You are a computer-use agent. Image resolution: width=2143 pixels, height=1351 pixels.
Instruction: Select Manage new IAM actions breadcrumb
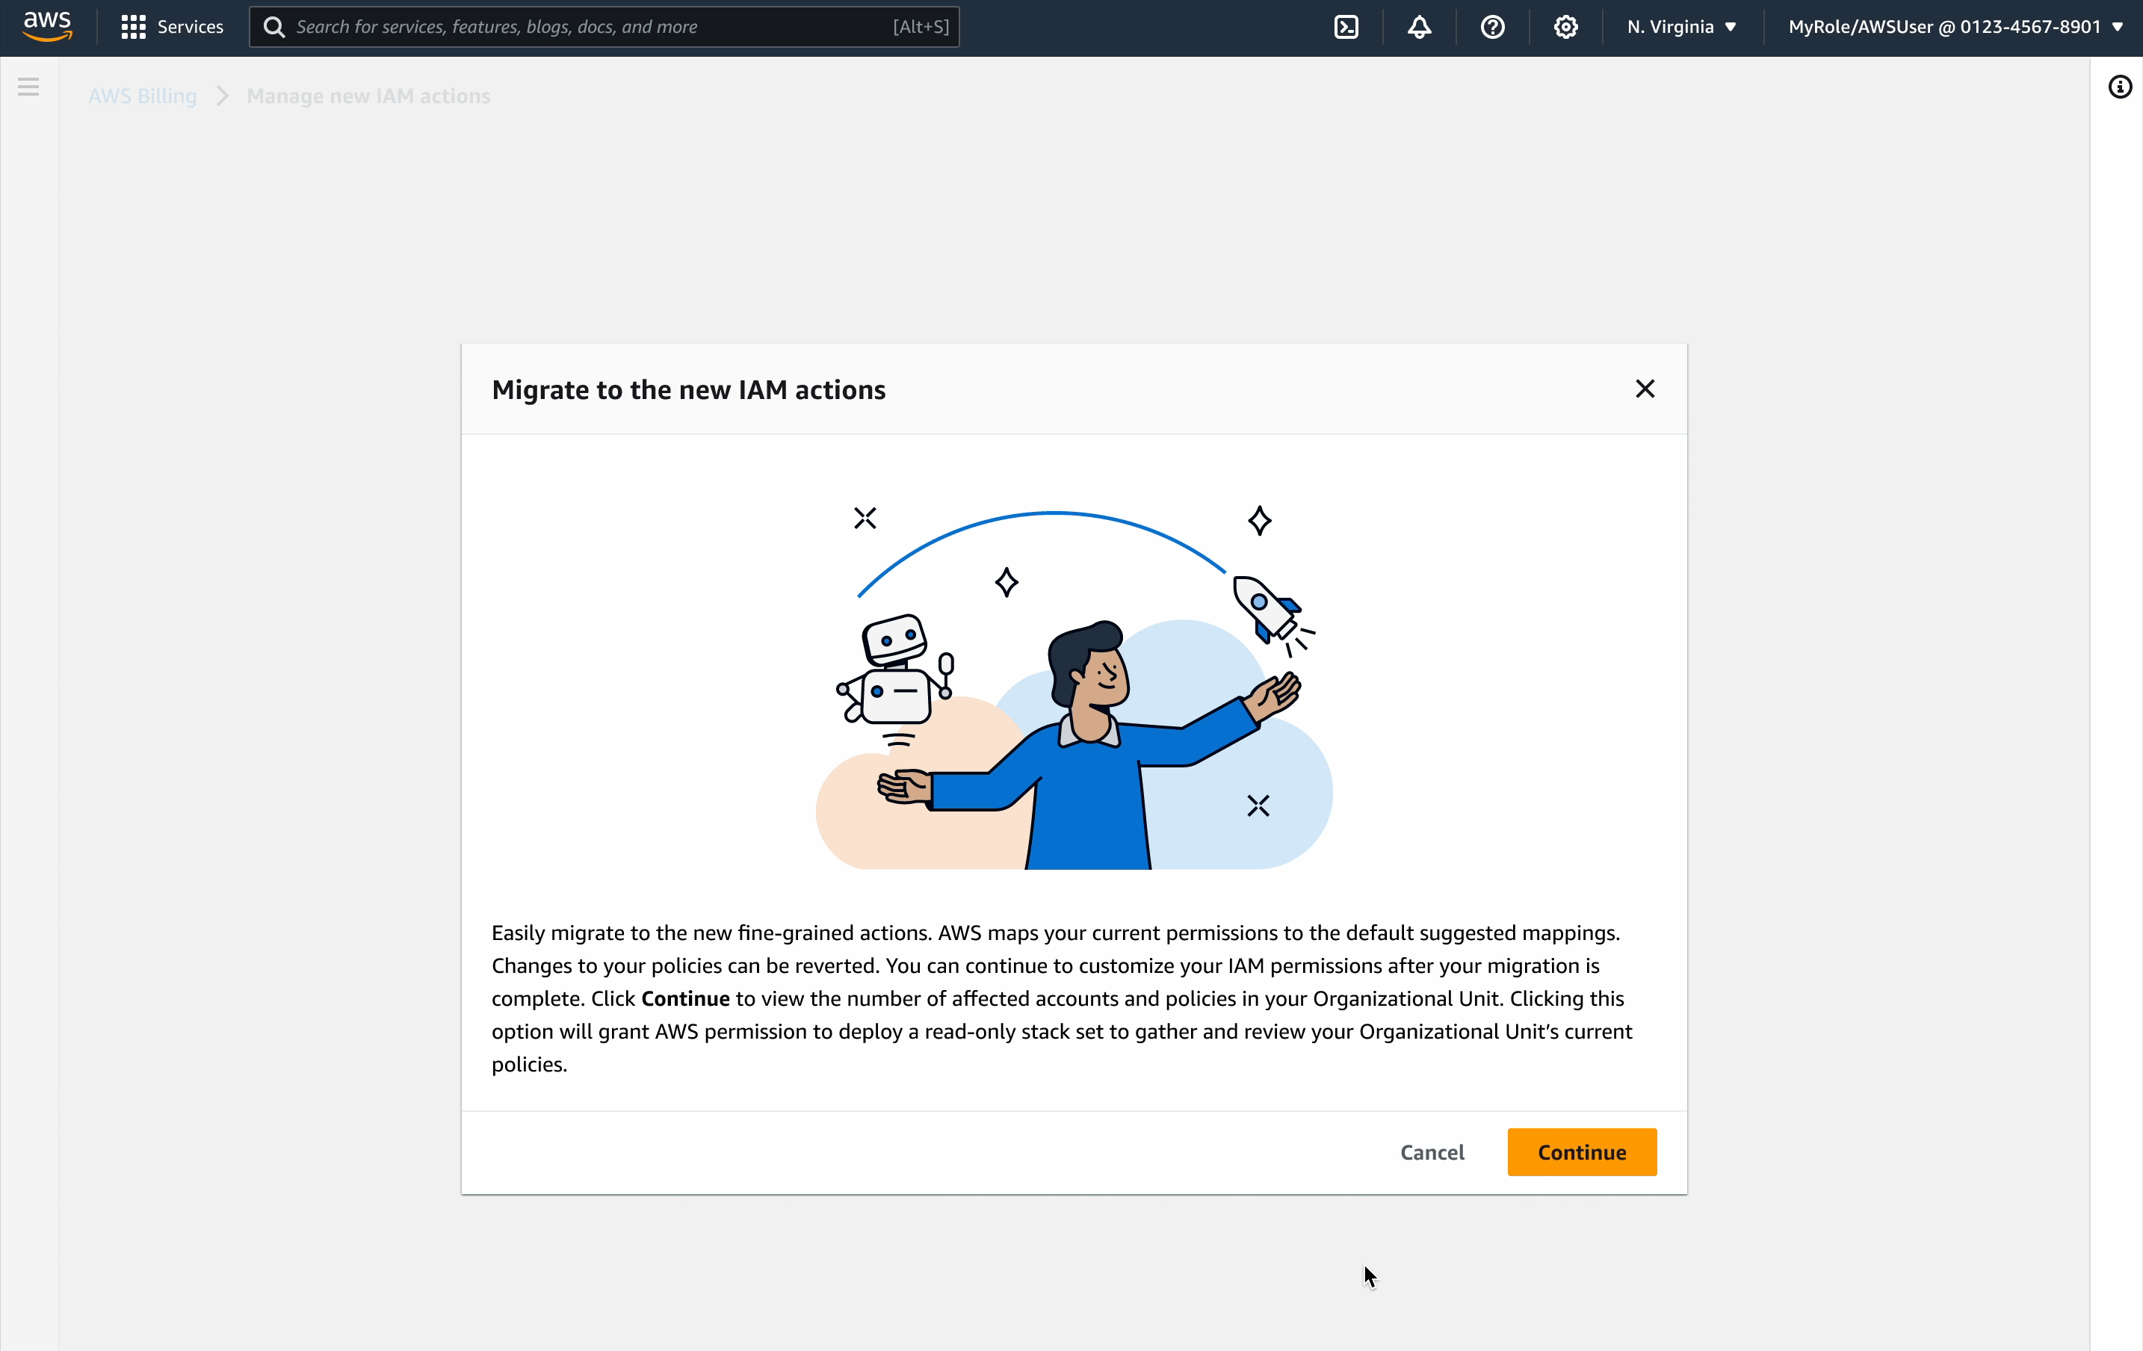click(368, 95)
